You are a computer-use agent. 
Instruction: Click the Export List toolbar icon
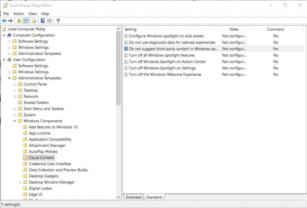point(34,21)
